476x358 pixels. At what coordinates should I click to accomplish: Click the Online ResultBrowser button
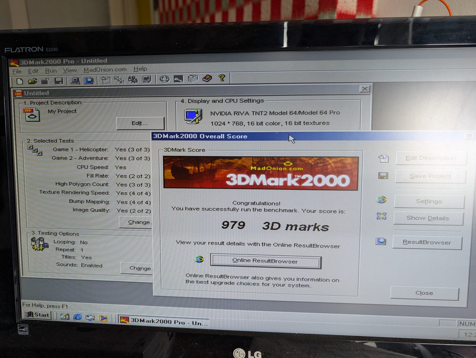(x=266, y=261)
